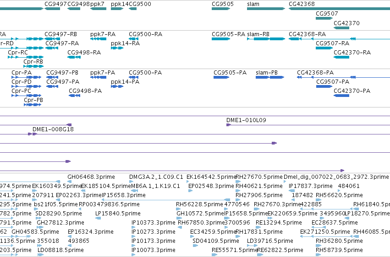Open transcript Cpr-RB

pos(33,62)
